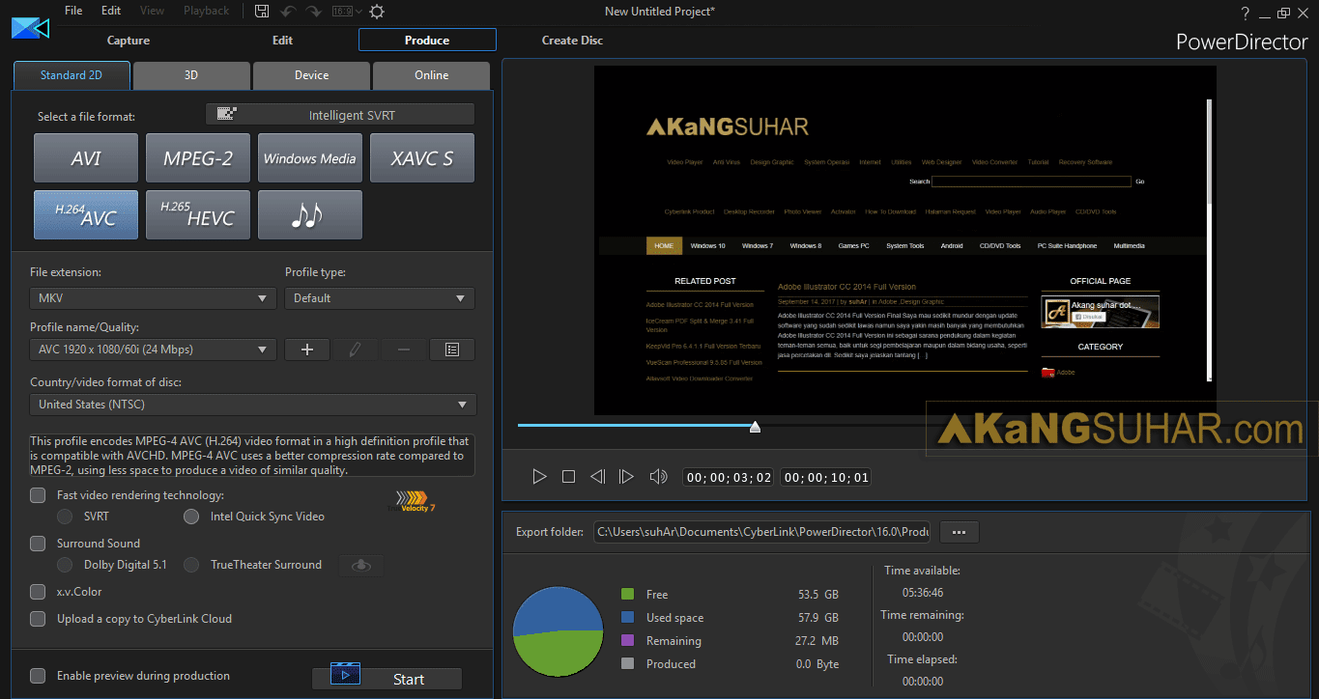Click the redo arrow icon

click(314, 12)
